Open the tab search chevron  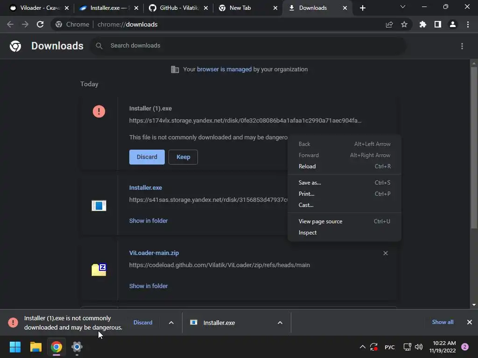(403, 7)
